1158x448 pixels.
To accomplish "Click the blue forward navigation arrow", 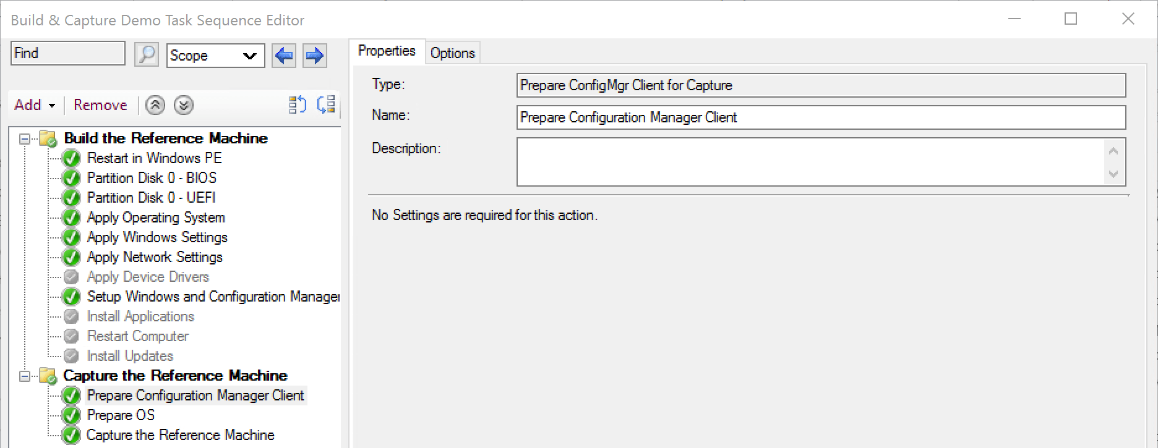I will coord(314,56).
